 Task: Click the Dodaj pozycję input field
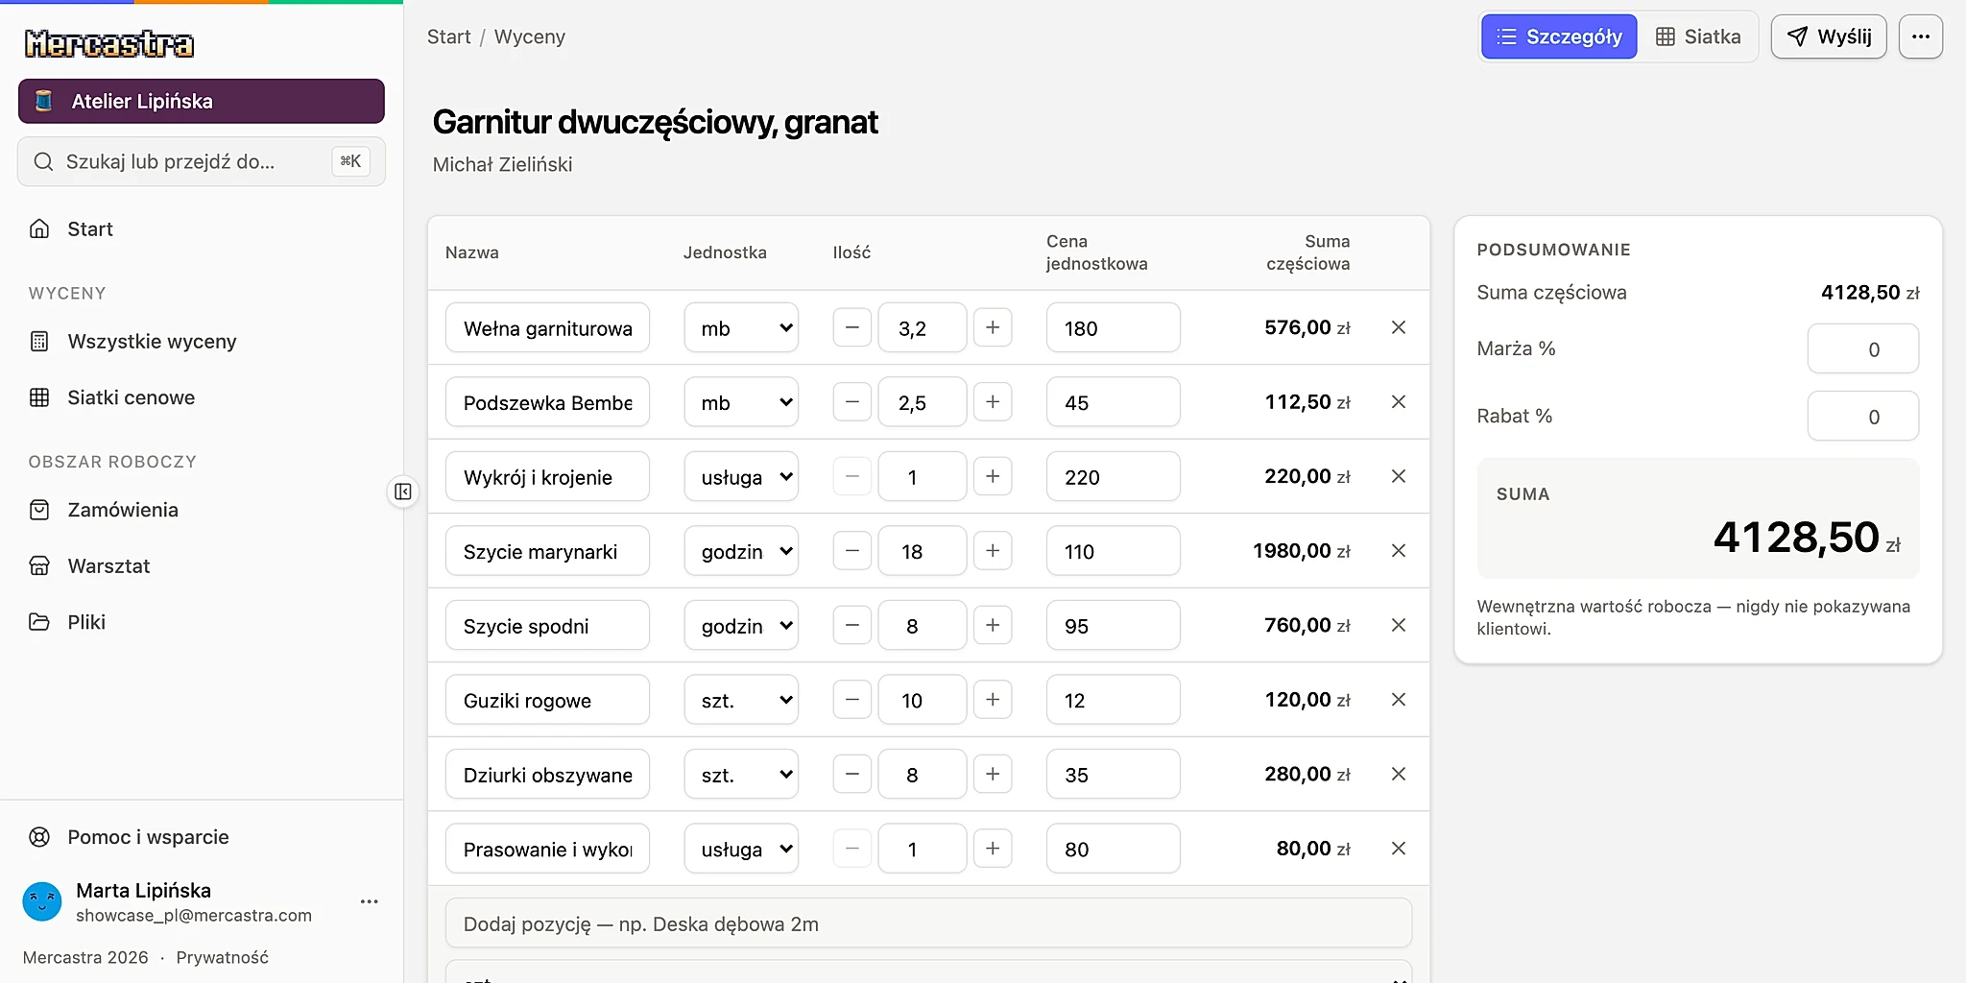coord(928,923)
